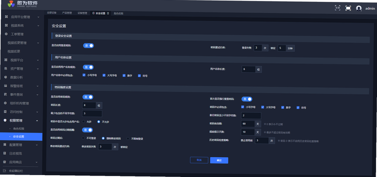The height and width of the screenshot is (177, 377).
Task: Select the 强制修改密码 radio option
Action: (103, 138)
